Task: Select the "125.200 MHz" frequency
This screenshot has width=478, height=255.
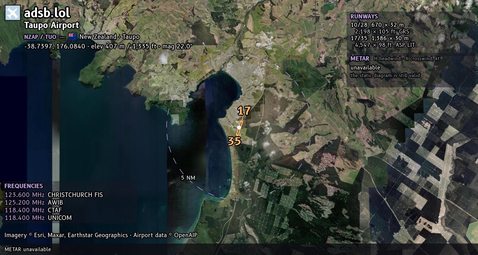Action: [25, 202]
